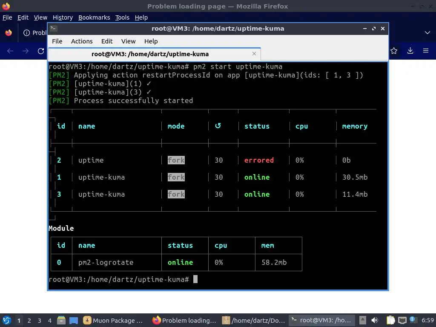Viewport: 436px width, 327px height.
Task: Open Muon Package Manager taskbar entry
Action: 114,320
